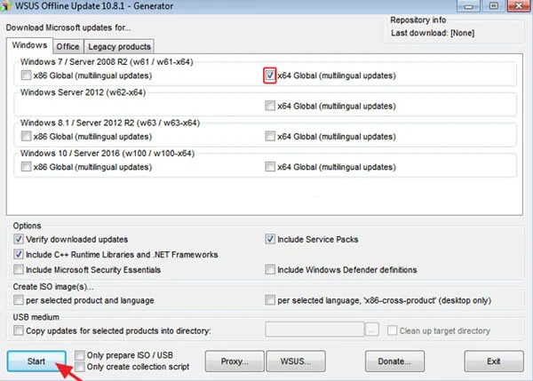Maximize the Generator window

point(494,6)
